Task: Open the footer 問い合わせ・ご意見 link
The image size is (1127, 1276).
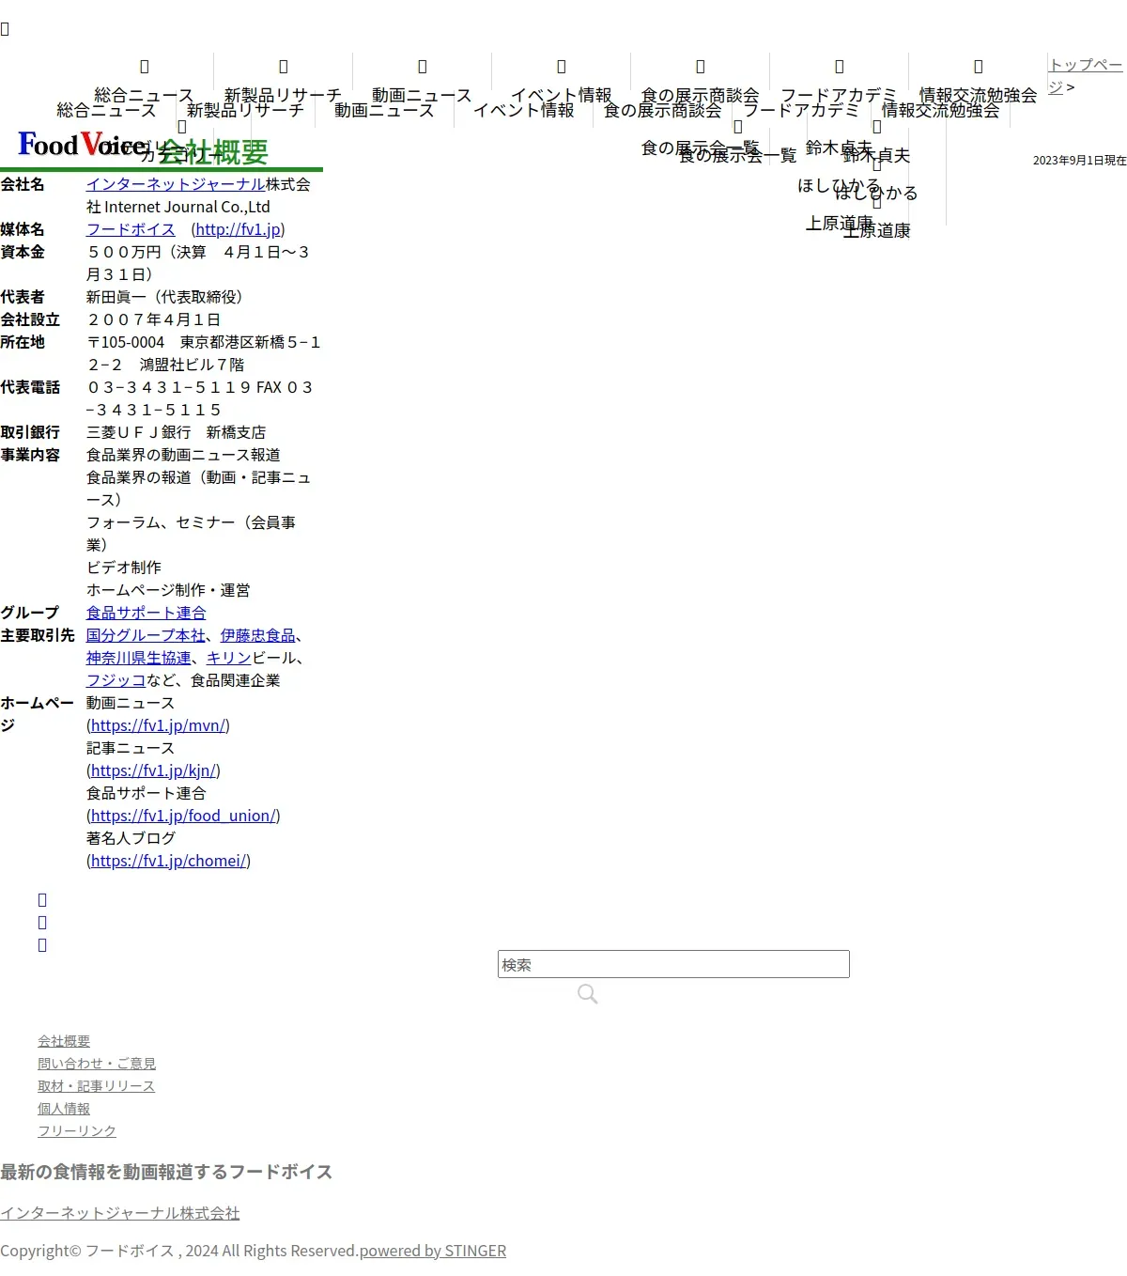Action: 97,1064
